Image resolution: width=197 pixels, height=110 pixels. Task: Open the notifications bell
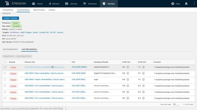coord(186,4)
